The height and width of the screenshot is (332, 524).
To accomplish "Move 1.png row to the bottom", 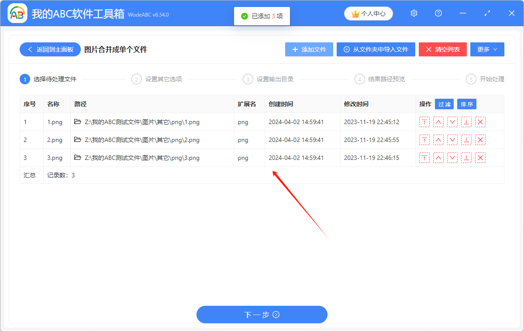I will click(466, 122).
